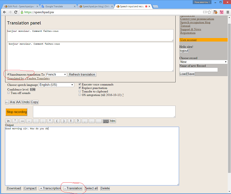Save the current record

pyautogui.click(x=191, y=74)
